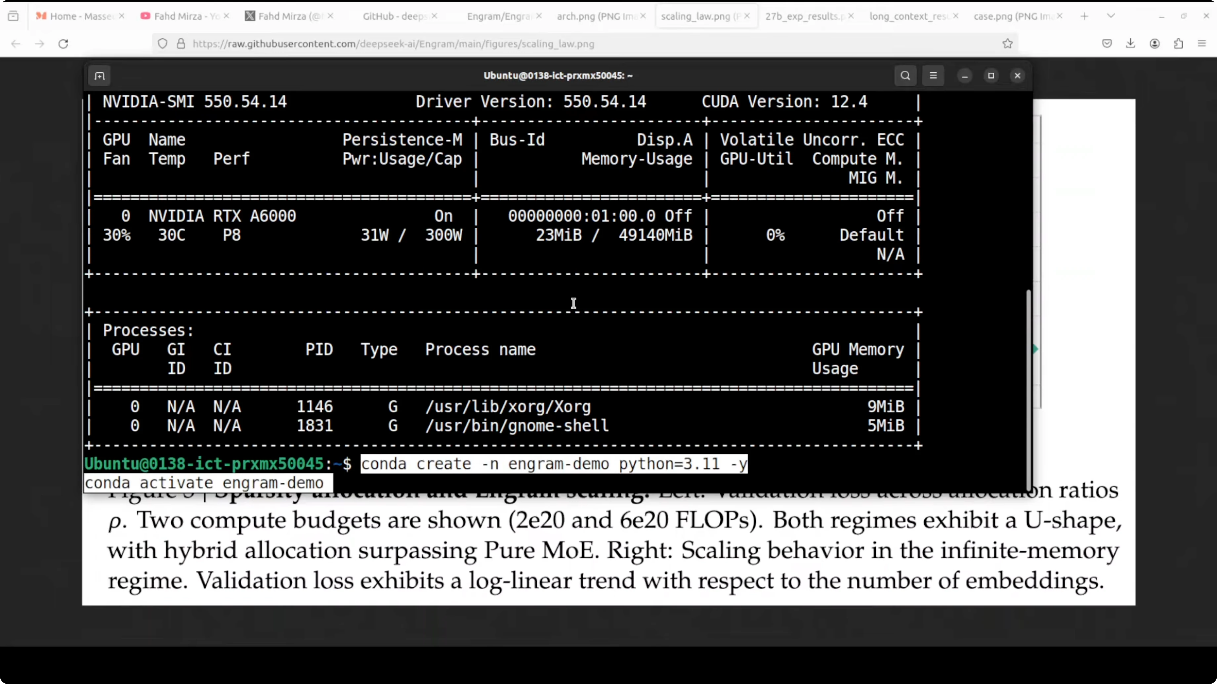The width and height of the screenshot is (1217, 684).
Task: Open the recent tabs view icon
Action: (13, 16)
